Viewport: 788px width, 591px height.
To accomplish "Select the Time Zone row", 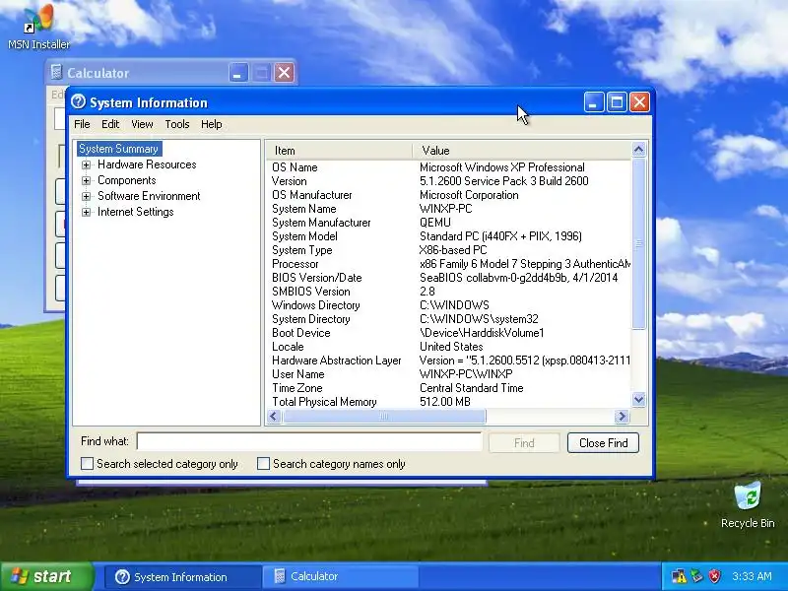I will [448, 388].
